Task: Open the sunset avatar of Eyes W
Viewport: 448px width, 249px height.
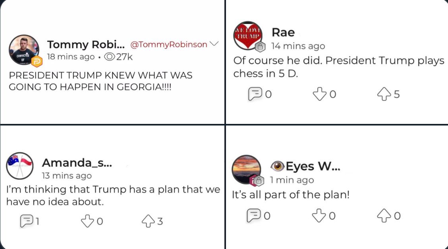Action: (246, 168)
